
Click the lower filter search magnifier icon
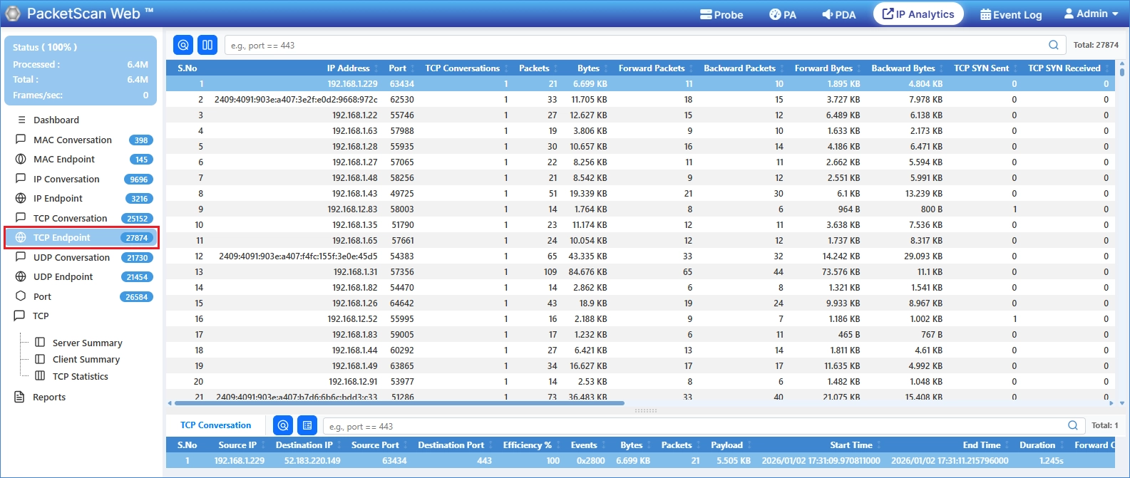click(x=1073, y=425)
